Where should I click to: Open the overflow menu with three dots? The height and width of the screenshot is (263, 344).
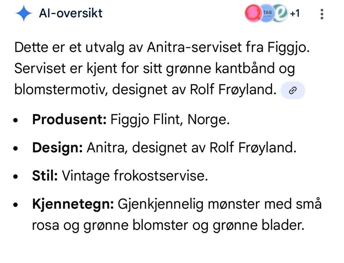(x=321, y=14)
